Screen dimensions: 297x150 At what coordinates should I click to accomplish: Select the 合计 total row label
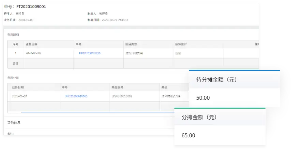15,64
